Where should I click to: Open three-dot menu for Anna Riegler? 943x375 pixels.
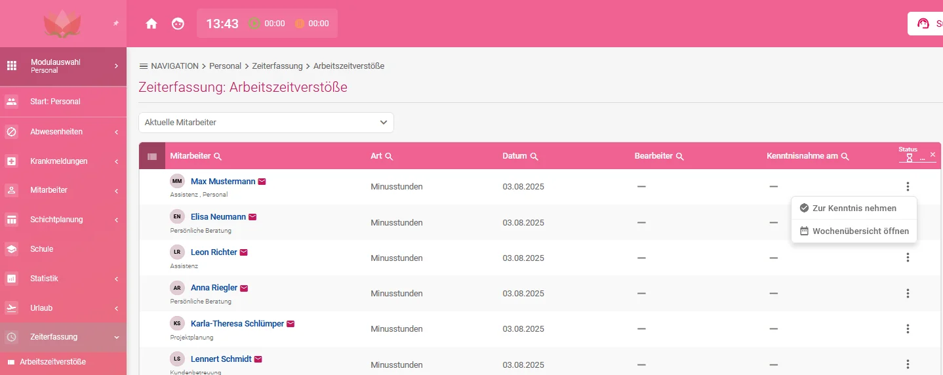[908, 294]
